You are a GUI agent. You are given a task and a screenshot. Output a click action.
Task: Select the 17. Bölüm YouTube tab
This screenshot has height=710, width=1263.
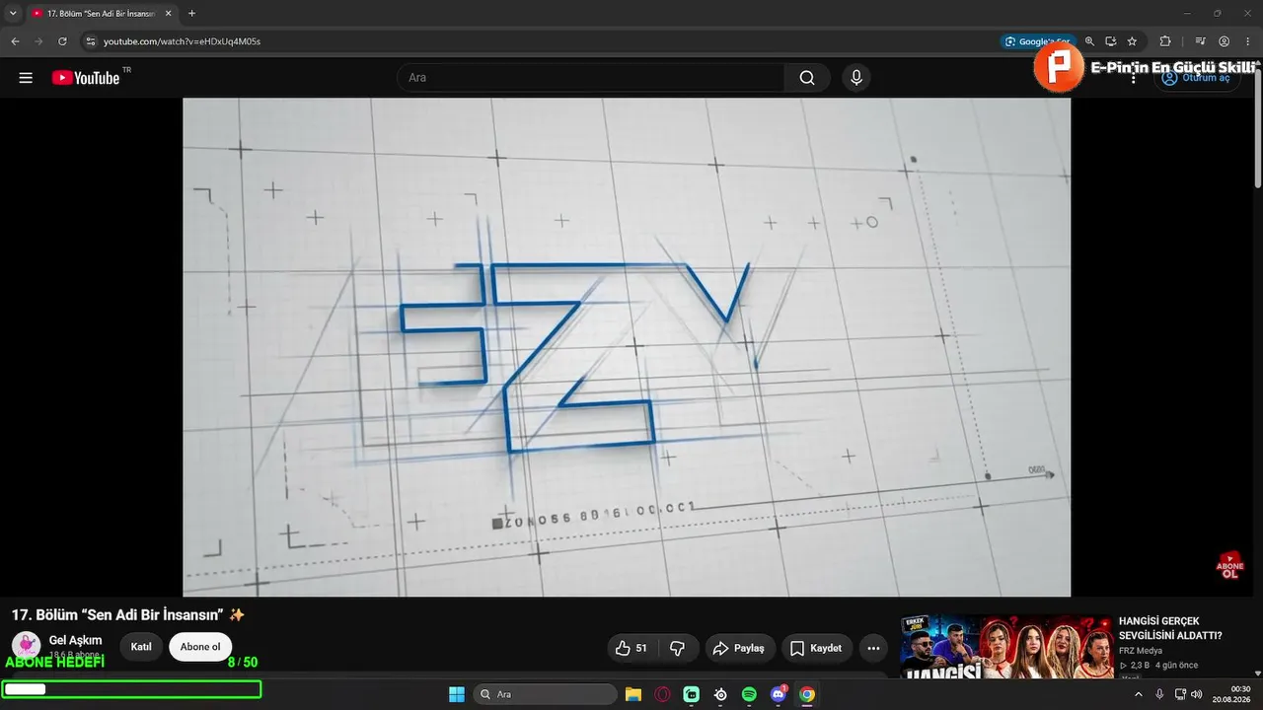click(102, 14)
